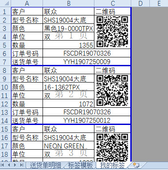
Task: Select cell YYH1907250012
Action: pyautogui.click(x=86, y=121)
